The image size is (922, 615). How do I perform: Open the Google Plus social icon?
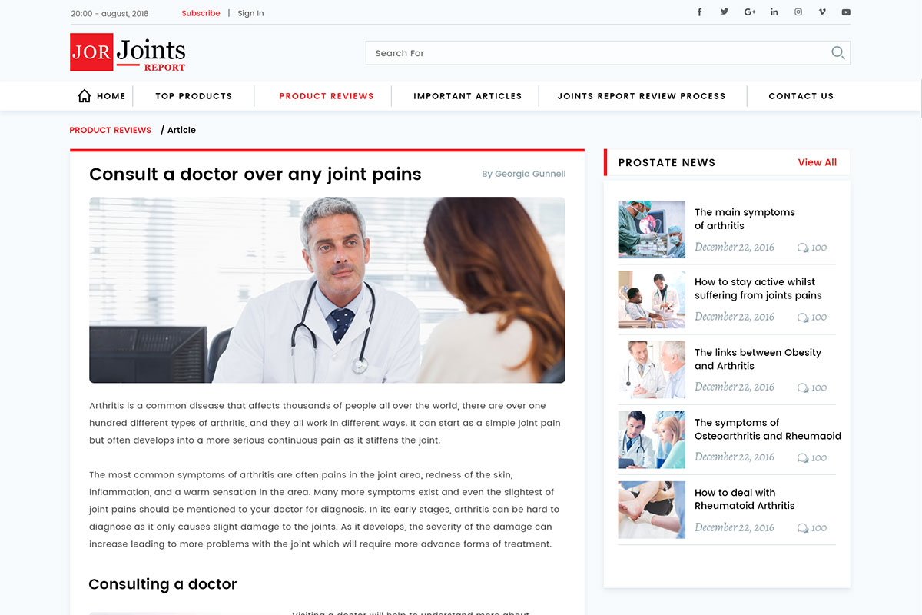[750, 12]
